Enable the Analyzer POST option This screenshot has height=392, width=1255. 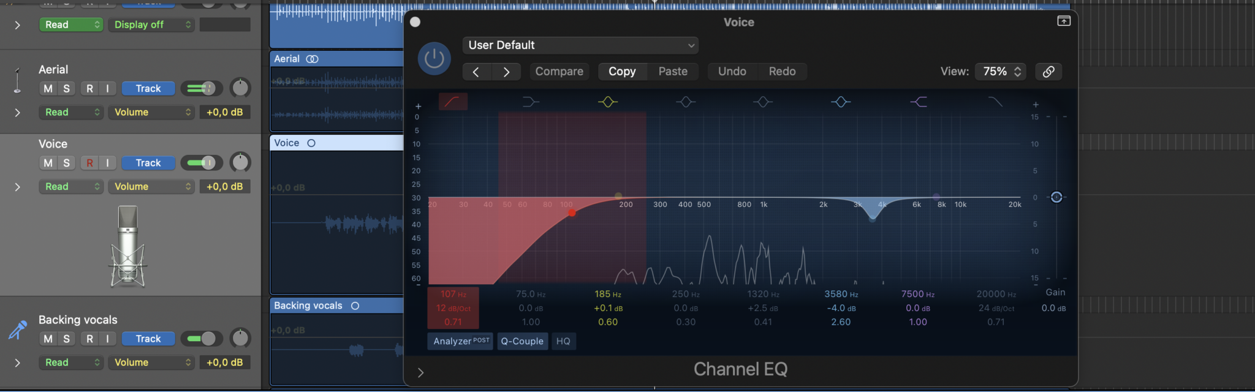(460, 341)
